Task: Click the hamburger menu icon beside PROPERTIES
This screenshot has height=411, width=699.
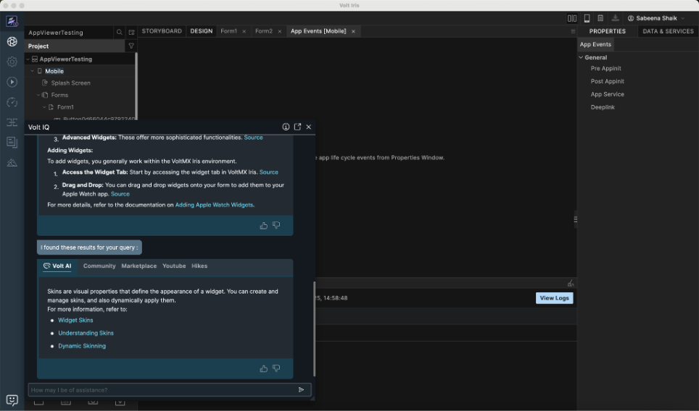Action: [573, 31]
